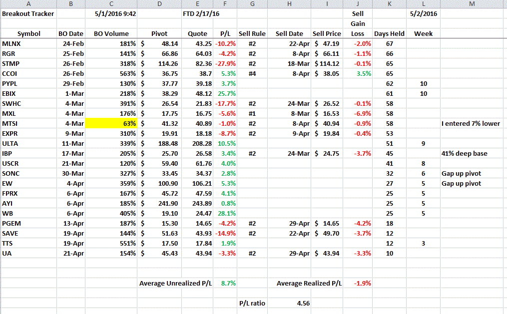Click the BO Date header cell

pos(71,34)
